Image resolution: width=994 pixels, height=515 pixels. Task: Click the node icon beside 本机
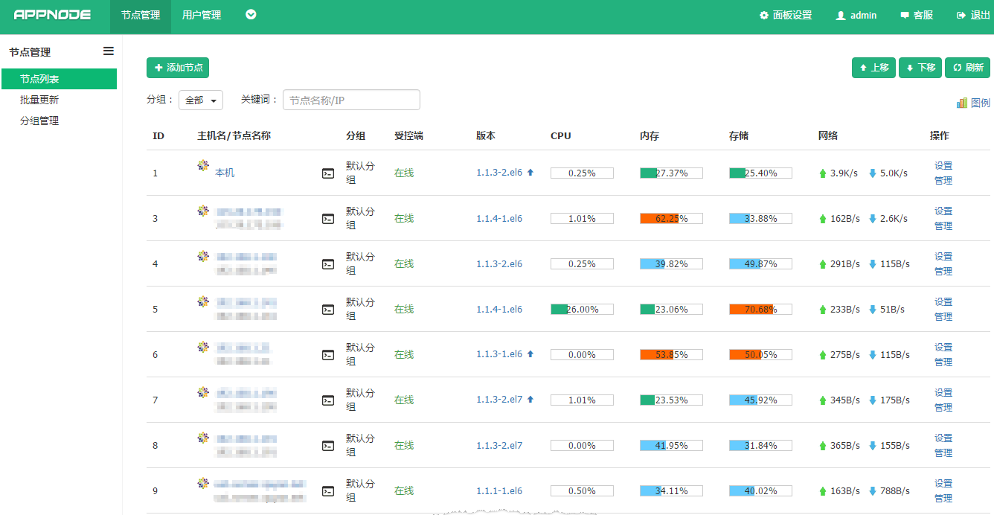point(203,165)
